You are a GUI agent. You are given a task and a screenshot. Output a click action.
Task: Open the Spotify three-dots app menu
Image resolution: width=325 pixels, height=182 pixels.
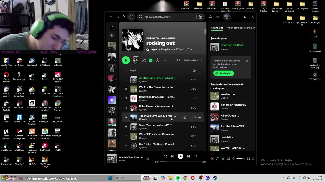[x=110, y=17]
